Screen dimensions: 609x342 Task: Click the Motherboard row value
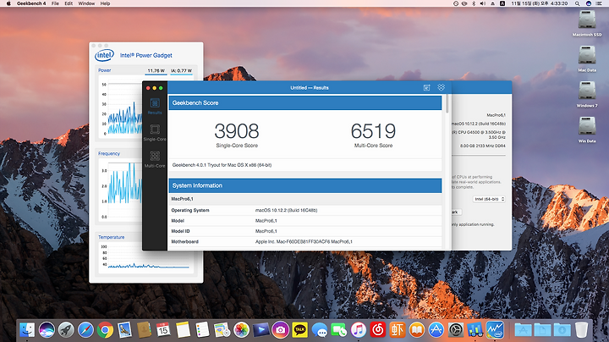304,242
